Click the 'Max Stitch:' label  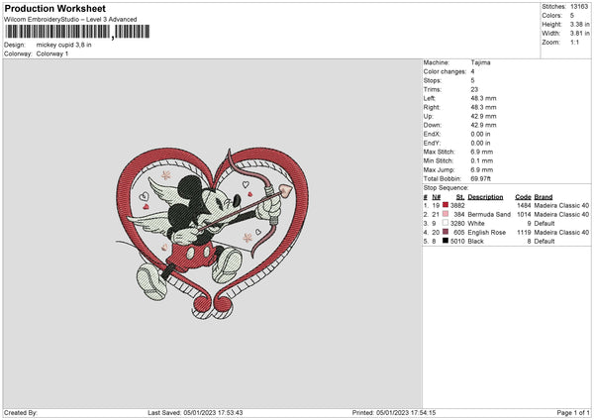[x=440, y=152]
